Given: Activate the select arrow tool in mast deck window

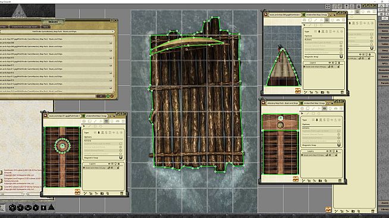Looking at the screenshot, I should [84, 126].
